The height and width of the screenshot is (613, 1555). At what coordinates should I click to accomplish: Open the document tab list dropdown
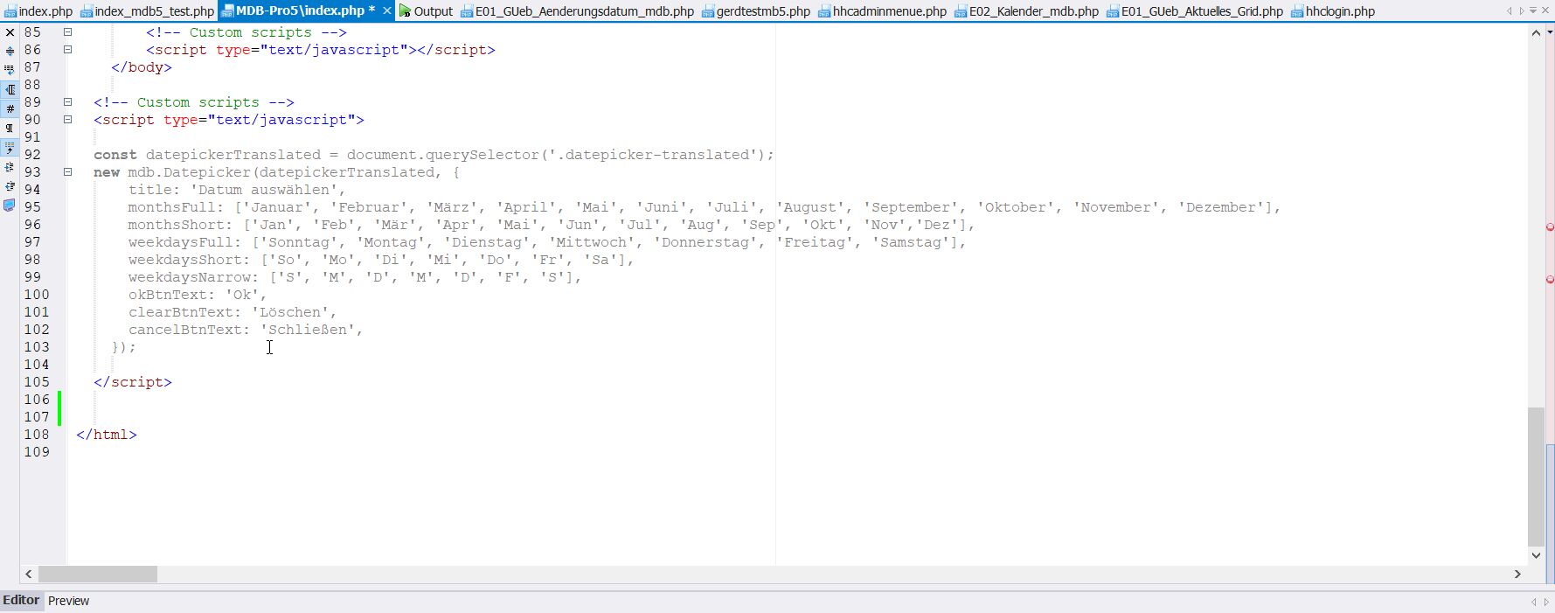(1533, 10)
